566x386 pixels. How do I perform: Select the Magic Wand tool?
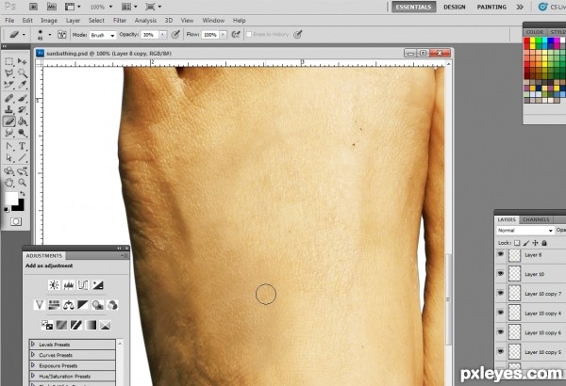[22, 73]
